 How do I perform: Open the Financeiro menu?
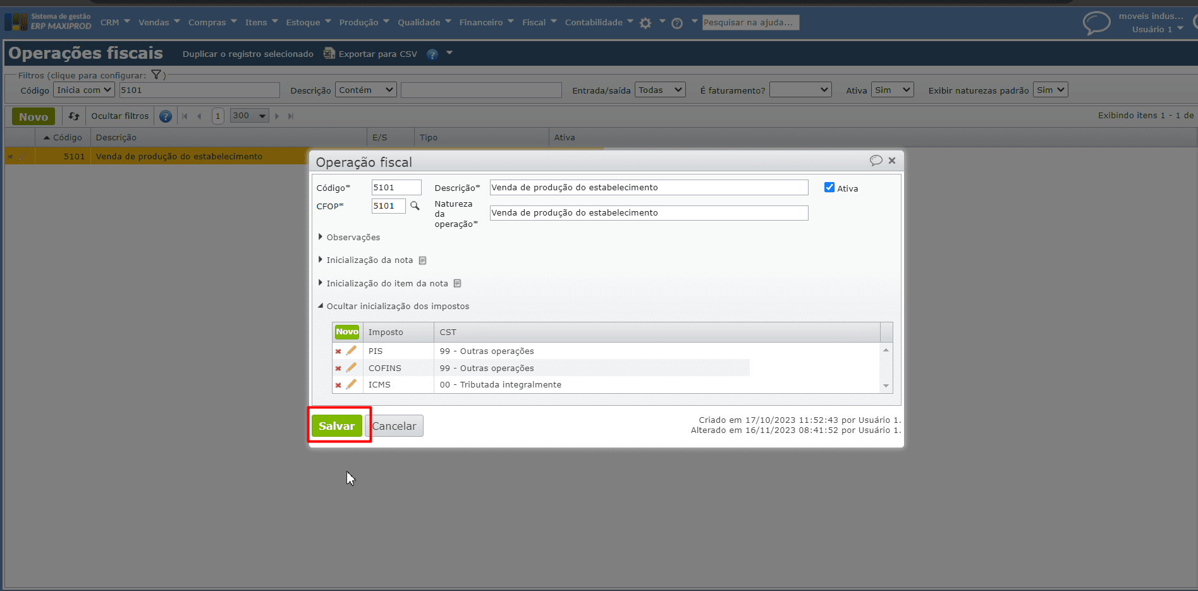click(x=487, y=23)
